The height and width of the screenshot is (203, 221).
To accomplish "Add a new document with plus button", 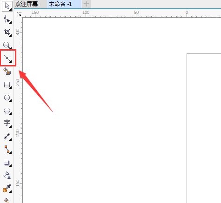I will (86, 4).
